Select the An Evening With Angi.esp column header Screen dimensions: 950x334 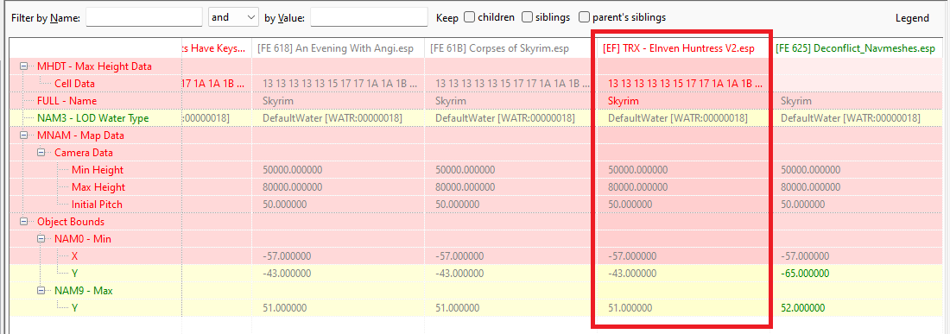[x=338, y=48]
